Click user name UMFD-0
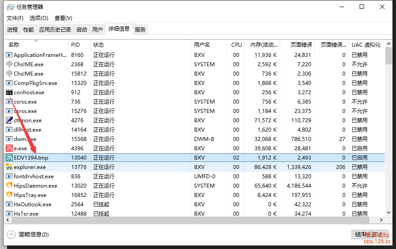Screen dimensions: 396x249 click(x=205, y=177)
